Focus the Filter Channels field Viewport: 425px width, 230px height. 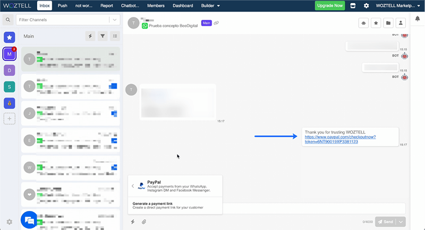pyautogui.click(x=63, y=20)
